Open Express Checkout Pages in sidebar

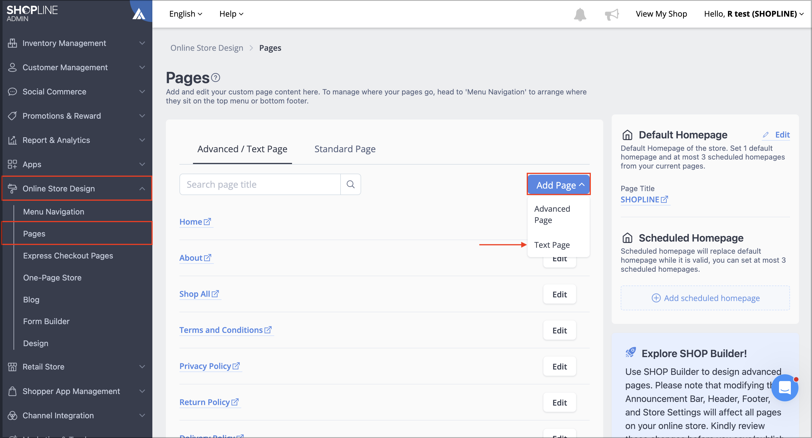tap(68, 256)
